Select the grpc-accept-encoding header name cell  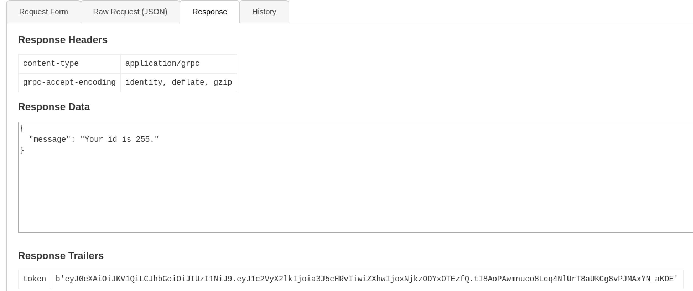[69, 83]
